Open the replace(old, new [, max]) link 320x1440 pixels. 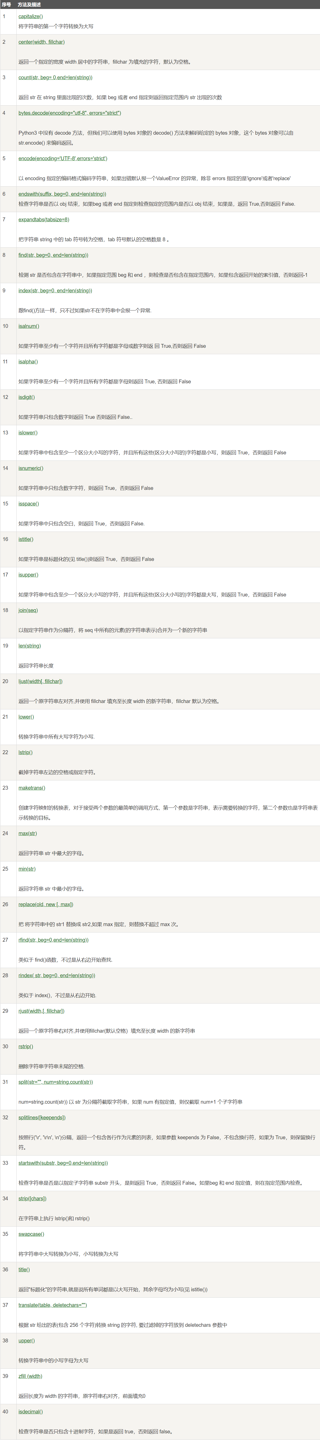46,904
